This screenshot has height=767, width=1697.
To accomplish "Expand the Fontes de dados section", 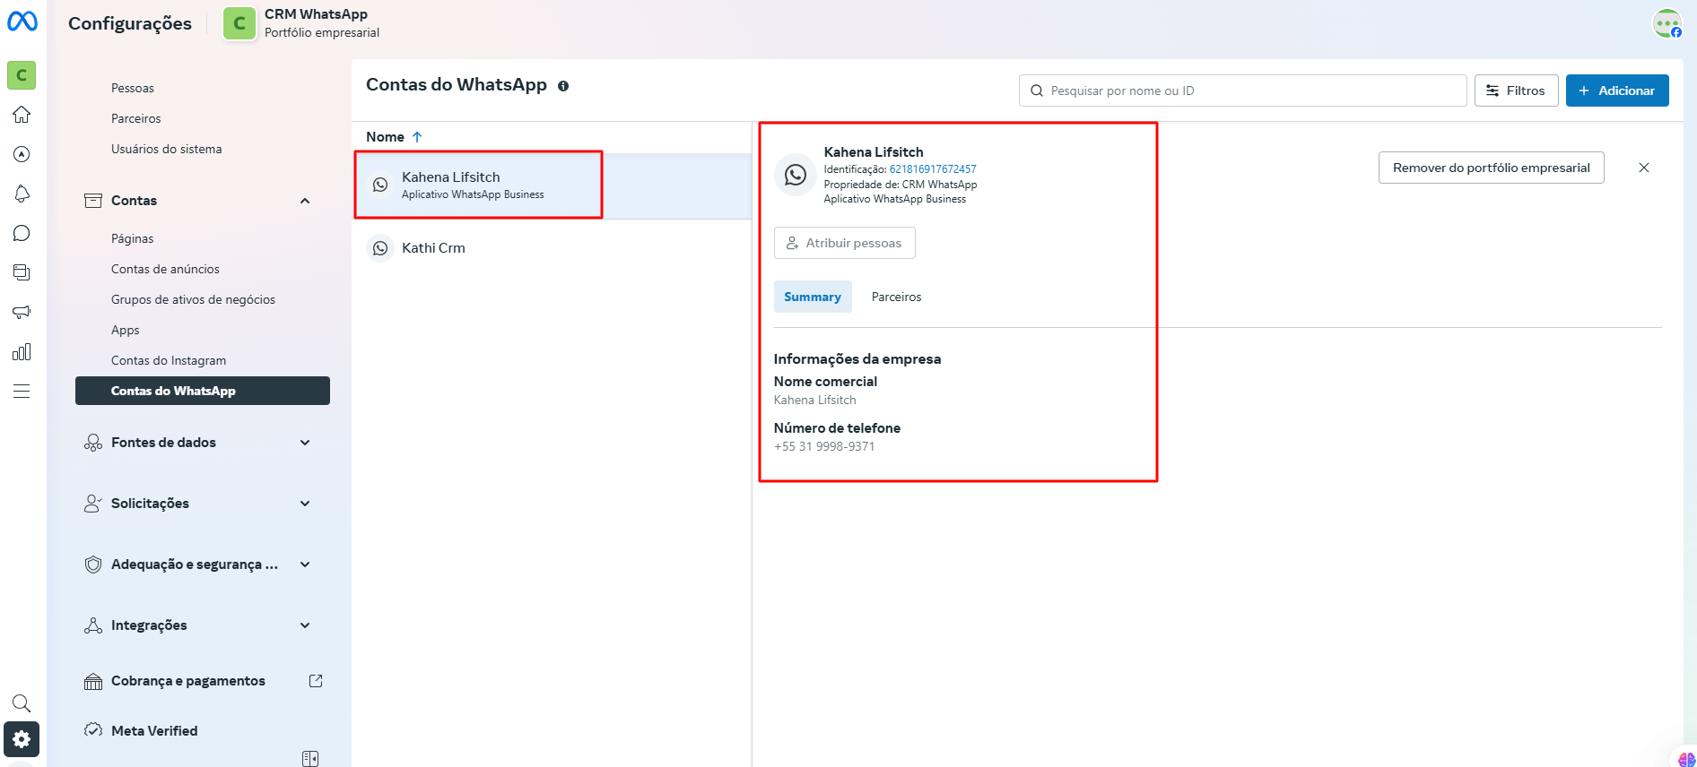I will point(305,443).
